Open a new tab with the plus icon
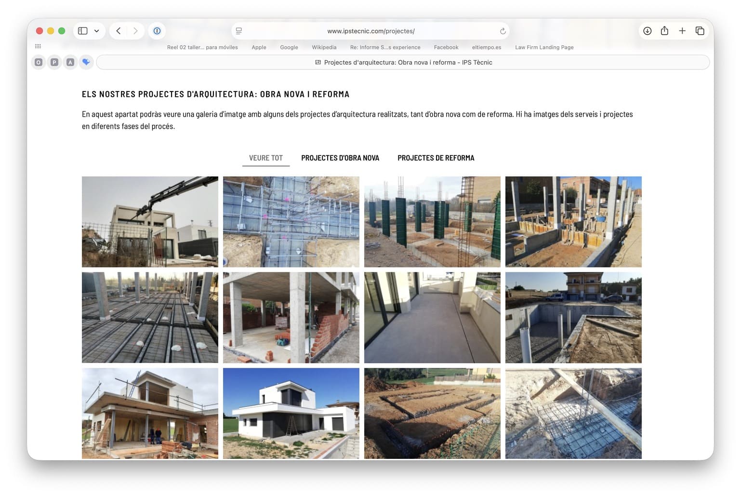This screenshot has height=496, width=741. click(x=682, y=31)
